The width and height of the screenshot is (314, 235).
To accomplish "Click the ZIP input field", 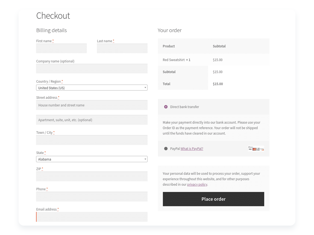I will point(92,177).
